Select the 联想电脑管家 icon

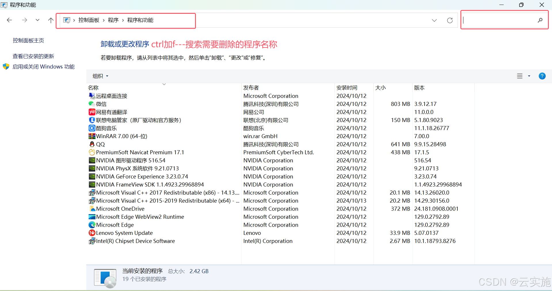(x=92, y=120)
